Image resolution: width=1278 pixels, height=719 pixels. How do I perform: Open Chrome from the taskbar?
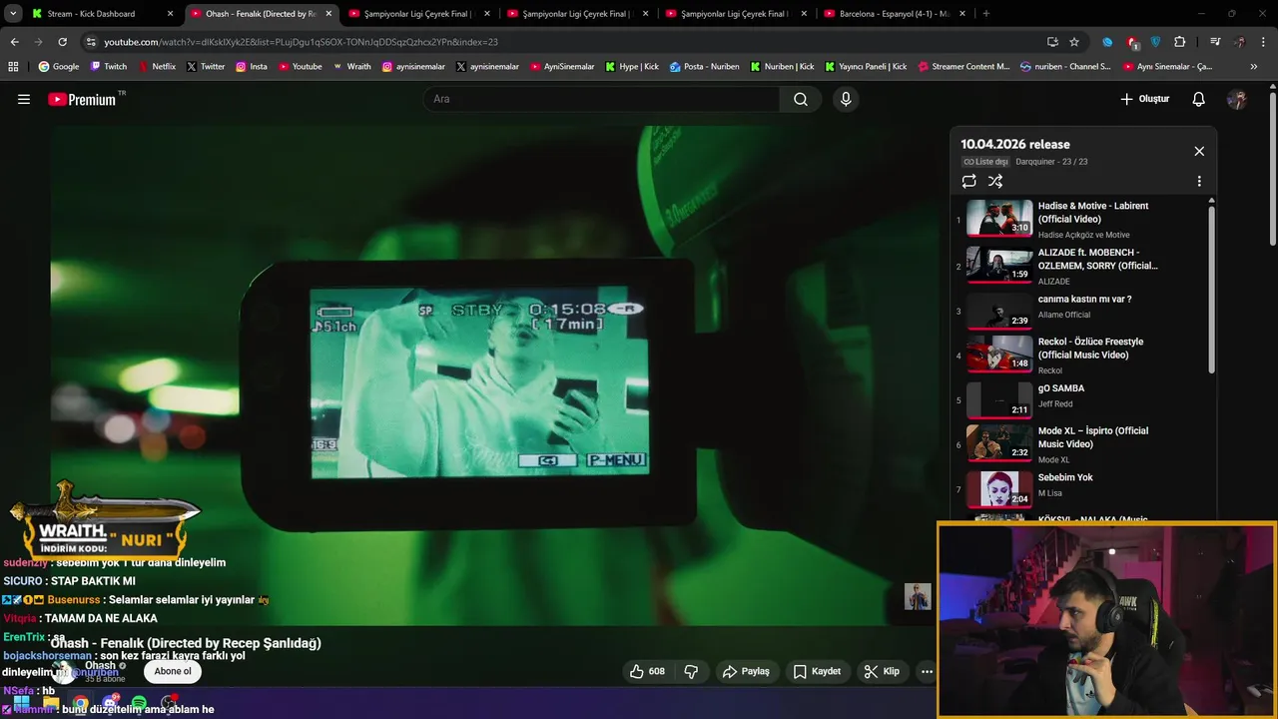pyautogui.click(x=80, y=703)
